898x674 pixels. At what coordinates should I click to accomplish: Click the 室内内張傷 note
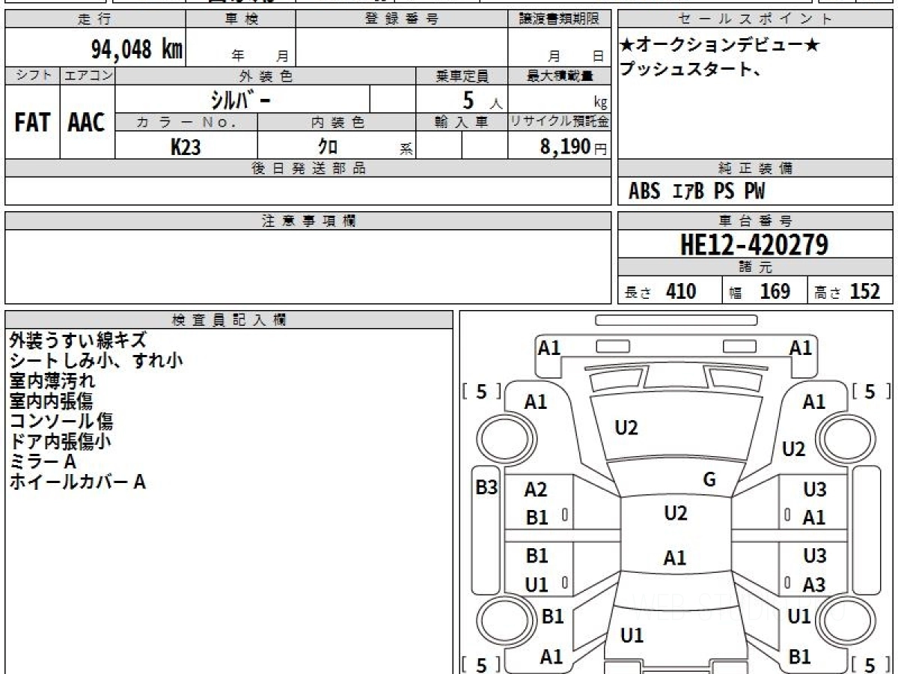pyautogui.click(x=52, y=401)
